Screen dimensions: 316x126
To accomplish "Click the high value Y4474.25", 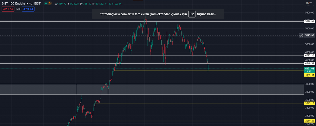I will pos(73,4).
